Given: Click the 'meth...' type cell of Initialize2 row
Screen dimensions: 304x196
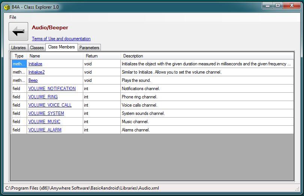Looking at the screenshot, I should 19,72.
